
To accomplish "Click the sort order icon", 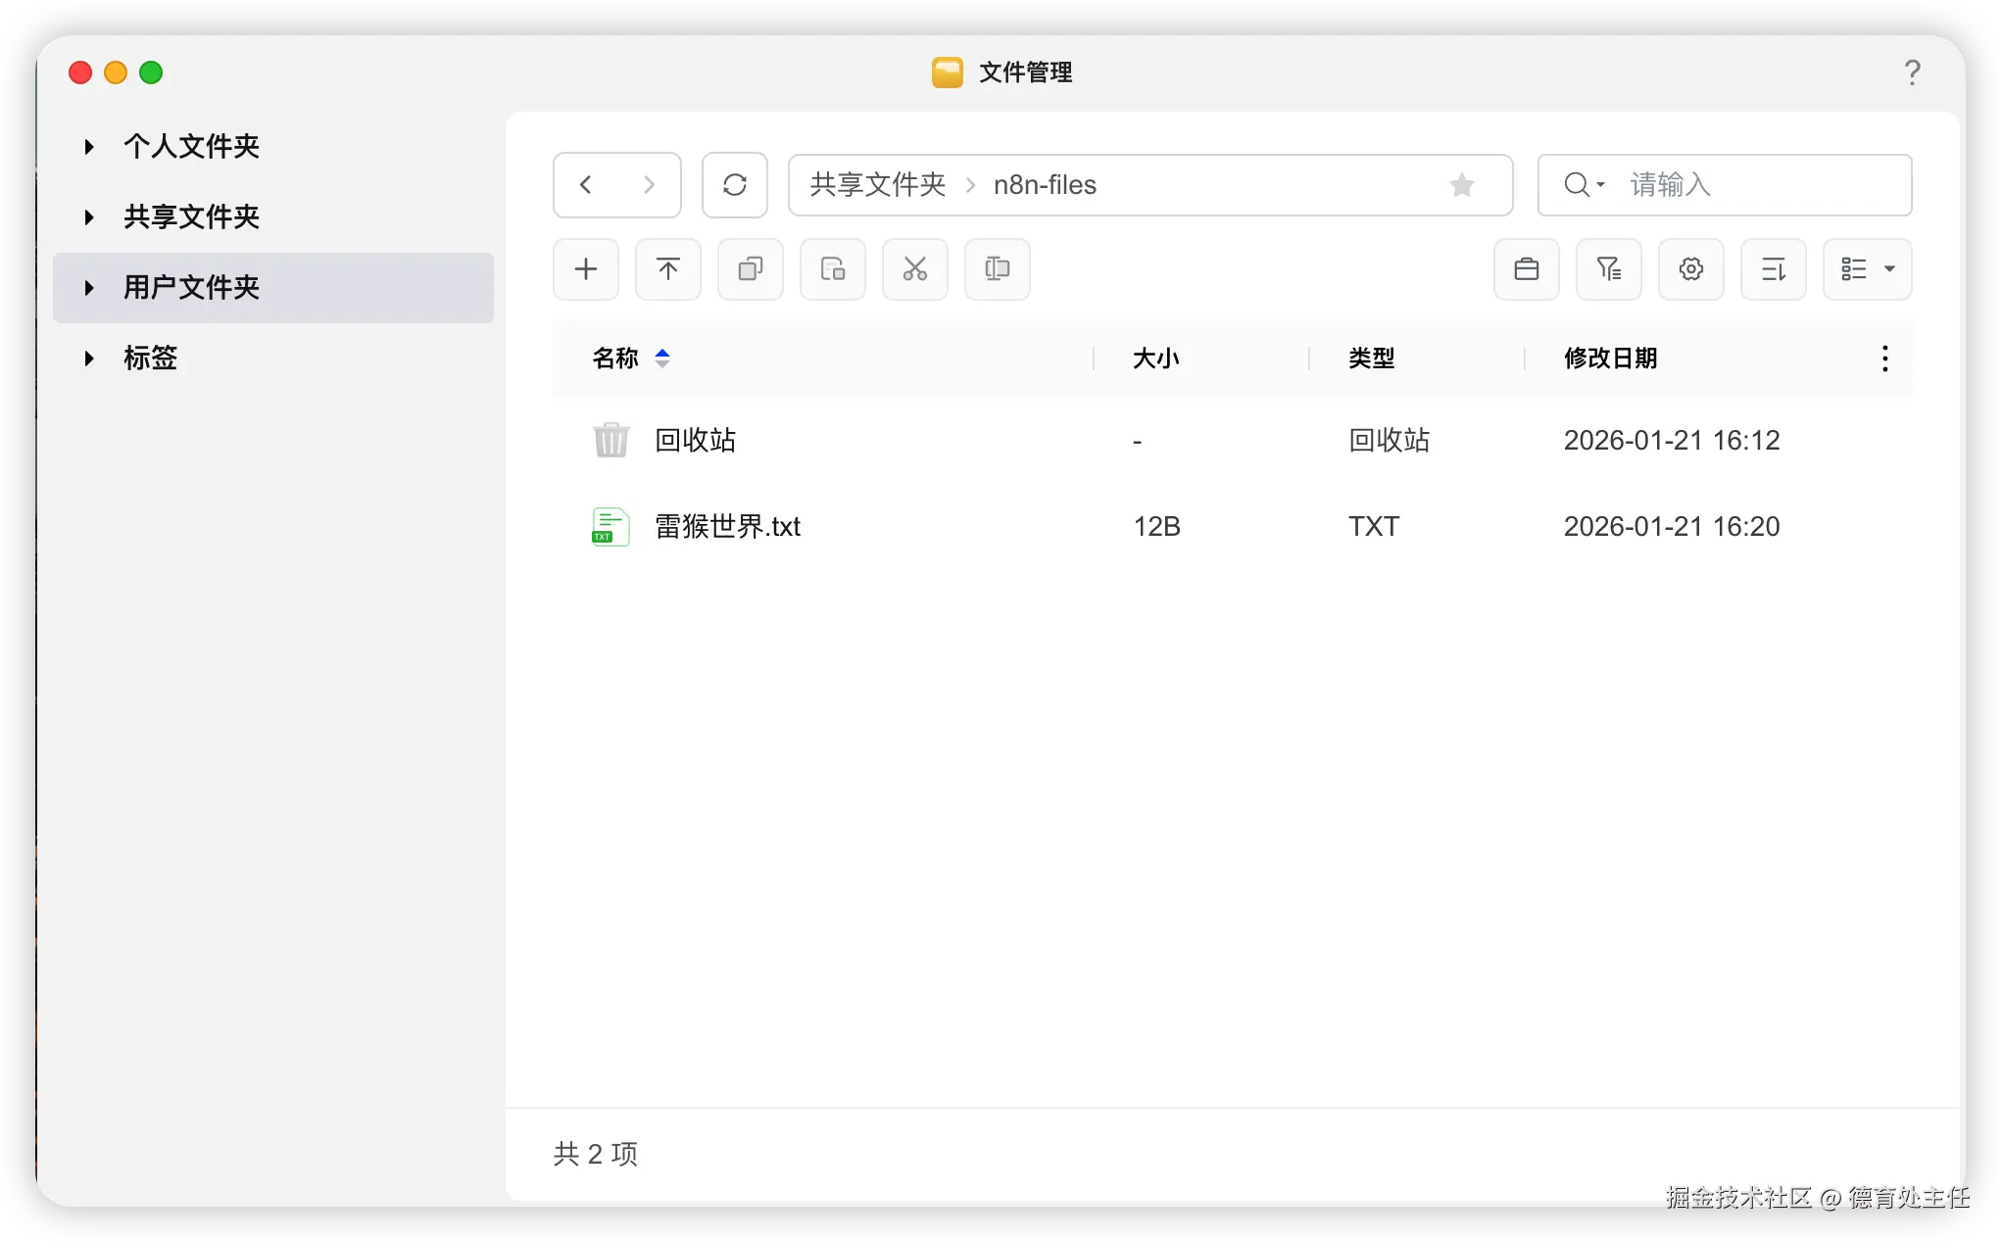I will (x=1773, y=269).
